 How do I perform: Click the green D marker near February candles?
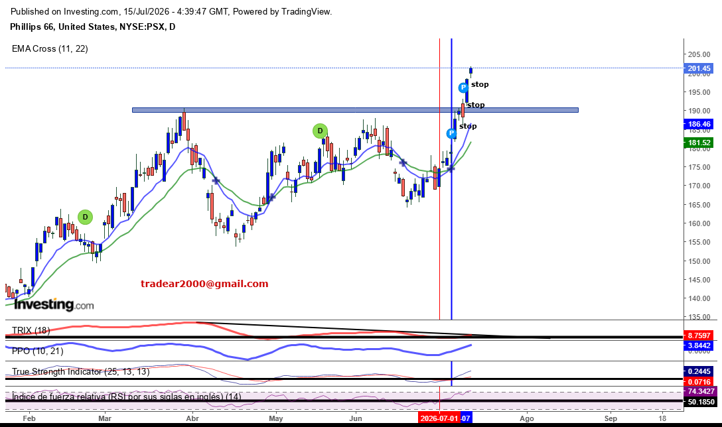[85, 217]
